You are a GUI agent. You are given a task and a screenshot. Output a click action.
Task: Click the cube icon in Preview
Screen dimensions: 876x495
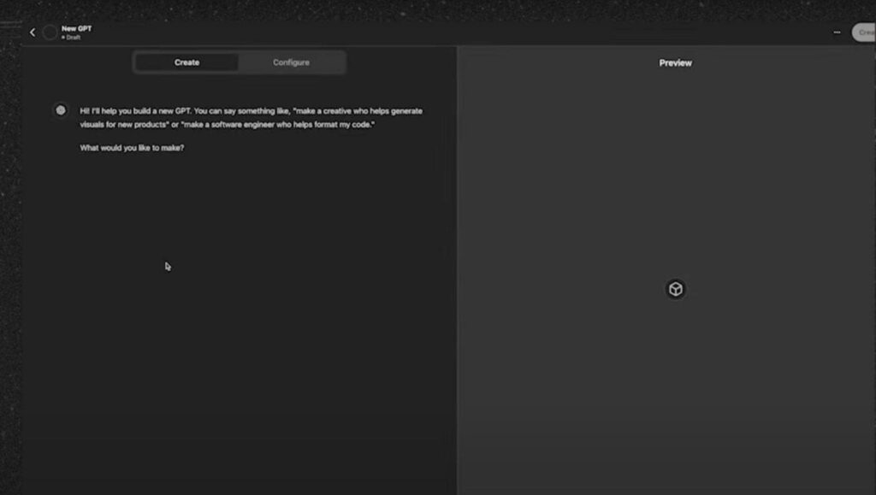coord(676,289)
